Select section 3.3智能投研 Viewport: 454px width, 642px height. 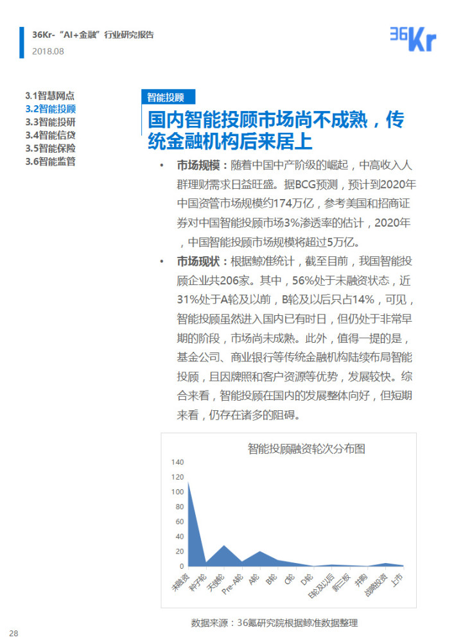[50, 122]
